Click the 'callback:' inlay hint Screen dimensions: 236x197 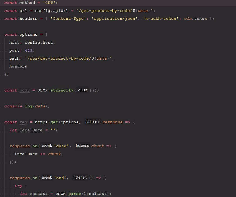[93, 122]
